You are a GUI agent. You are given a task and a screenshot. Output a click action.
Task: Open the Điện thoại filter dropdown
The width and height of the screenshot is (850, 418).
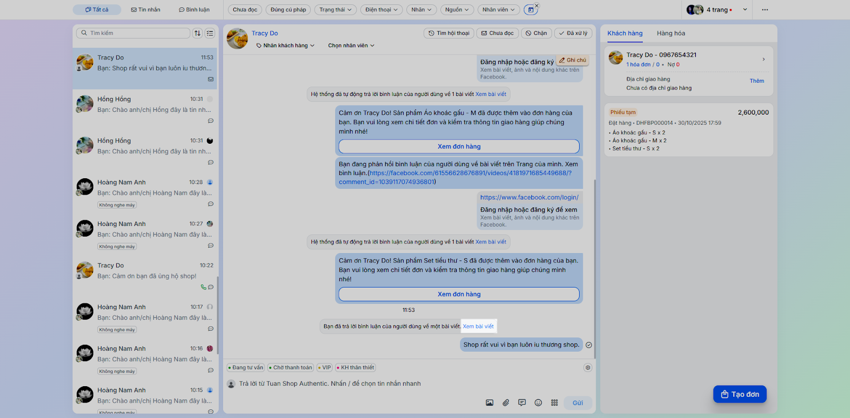381,10
